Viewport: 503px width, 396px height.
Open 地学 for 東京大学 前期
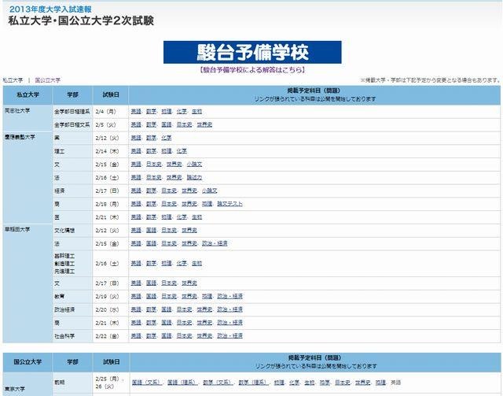click(x=325, y=382)
